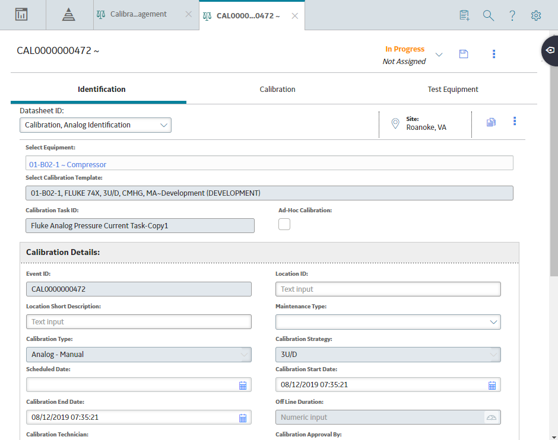Screen dimensions: 558x440
Task: Click the In Progress status label
Action: (405, 49)
